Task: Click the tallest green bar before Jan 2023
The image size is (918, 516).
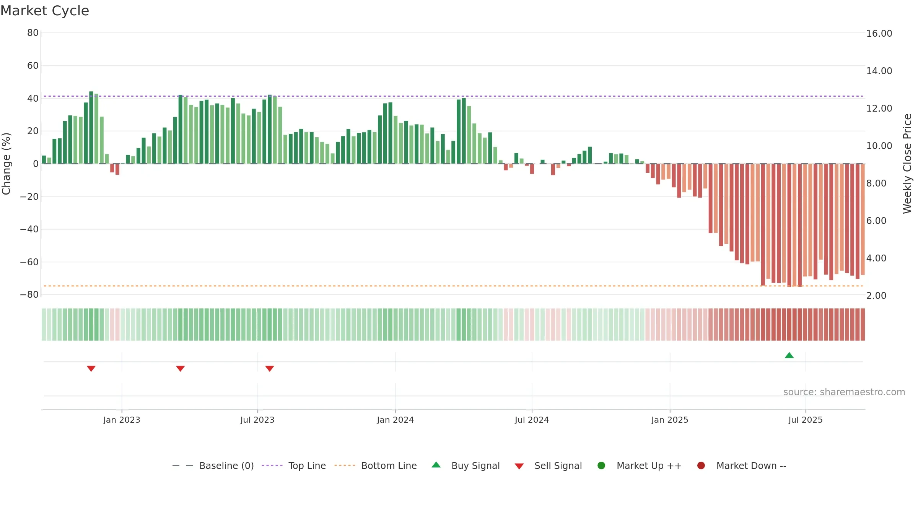Action: 91,128
